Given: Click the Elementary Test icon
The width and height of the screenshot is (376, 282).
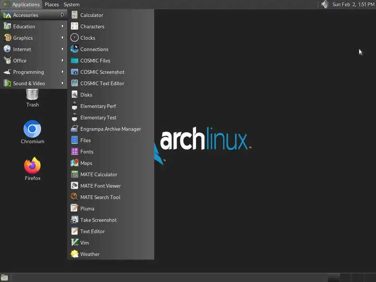Looking at the screenshot, I should point(74,117).
